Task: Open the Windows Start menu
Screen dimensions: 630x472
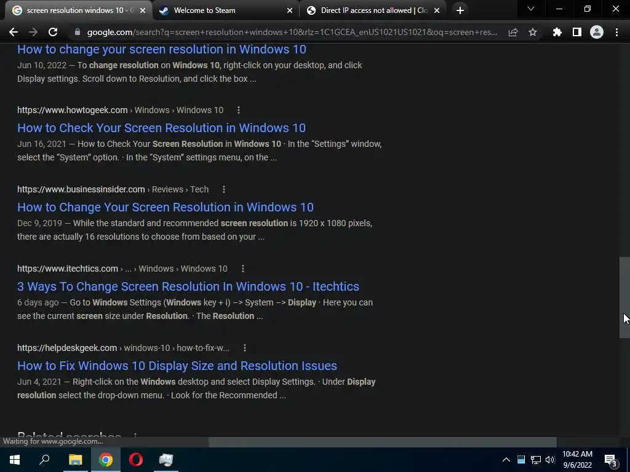Action: point(15,460)
